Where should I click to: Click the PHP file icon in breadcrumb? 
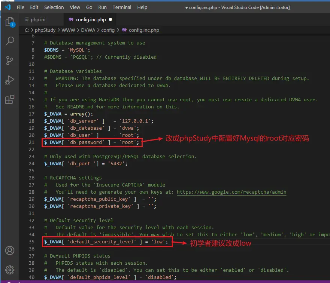pyautogui.click(x=124, y=30)
